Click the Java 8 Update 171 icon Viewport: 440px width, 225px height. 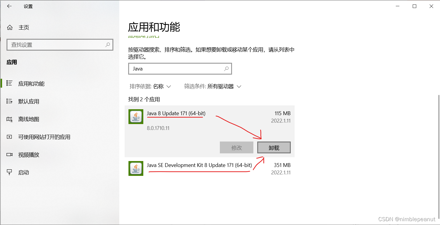[x=136, y=117]
